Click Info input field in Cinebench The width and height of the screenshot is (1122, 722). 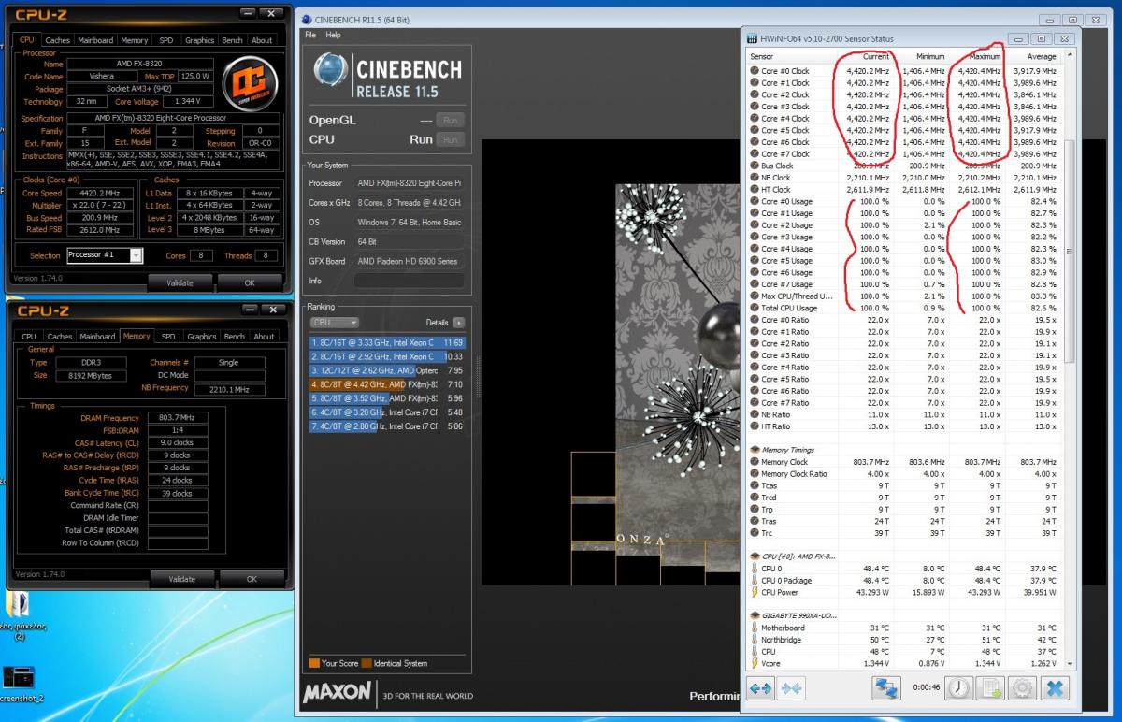point(409,281)
